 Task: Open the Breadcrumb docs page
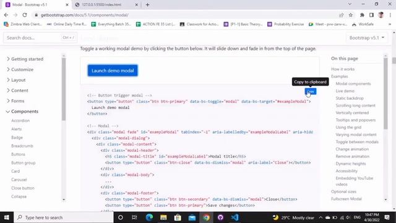pyautogui.click(x=22, y=146)
